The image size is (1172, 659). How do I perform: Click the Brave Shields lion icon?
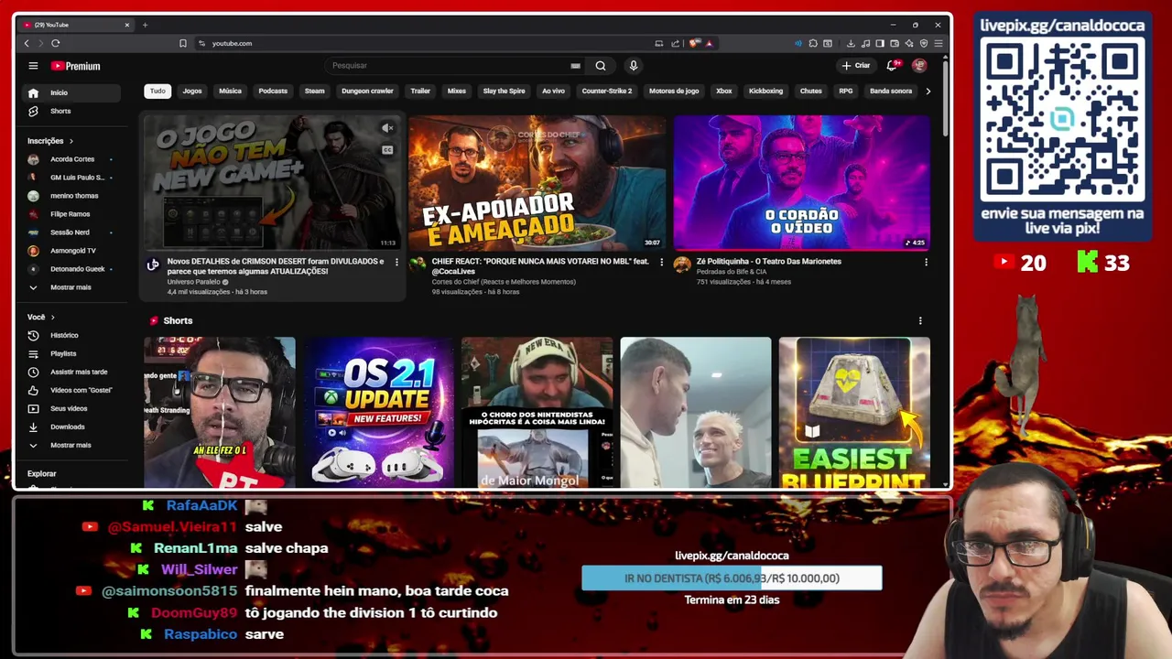693,43
